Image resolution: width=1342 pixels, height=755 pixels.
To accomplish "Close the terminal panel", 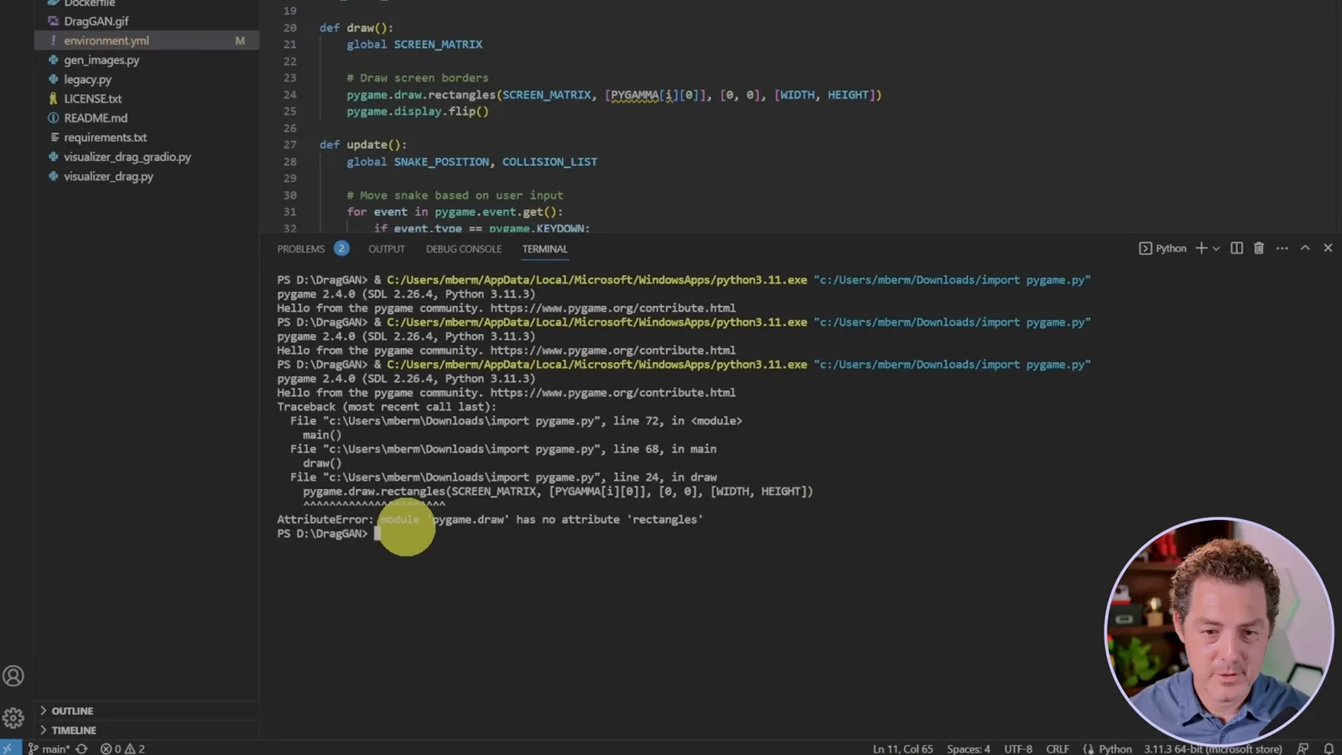I will 1328,248.
